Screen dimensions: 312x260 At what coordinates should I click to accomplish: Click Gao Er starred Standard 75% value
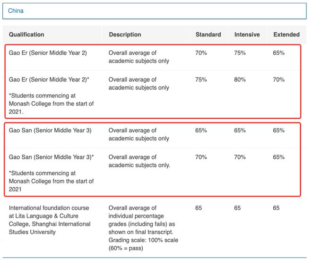pyautogui.click(x=201, y=79)
